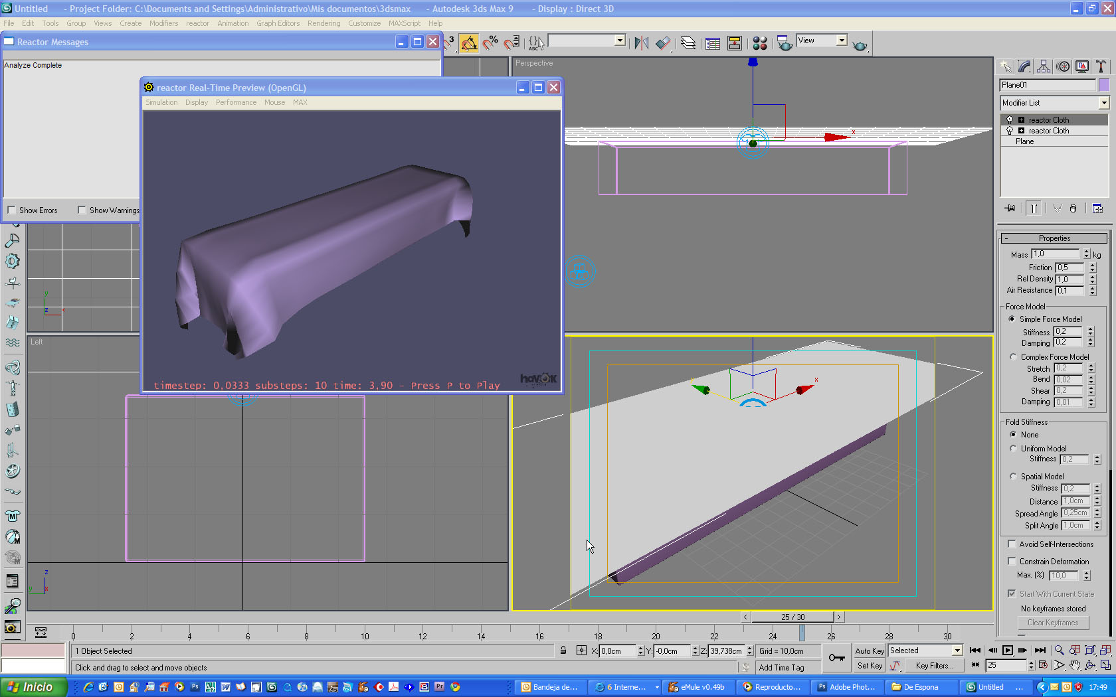Image resolution: width=1116 pixels, height=697 pixels.
Task: Open the Rendering menu
Action: [x=324, y=23]
